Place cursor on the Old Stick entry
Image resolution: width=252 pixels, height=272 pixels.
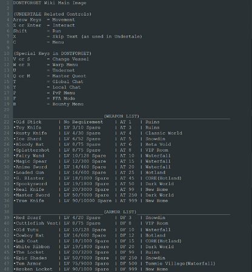(x=28, y=122)
